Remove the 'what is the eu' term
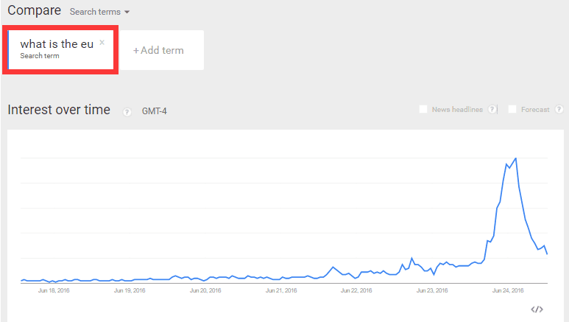569x322 pixels. click(x=102, y=43)
